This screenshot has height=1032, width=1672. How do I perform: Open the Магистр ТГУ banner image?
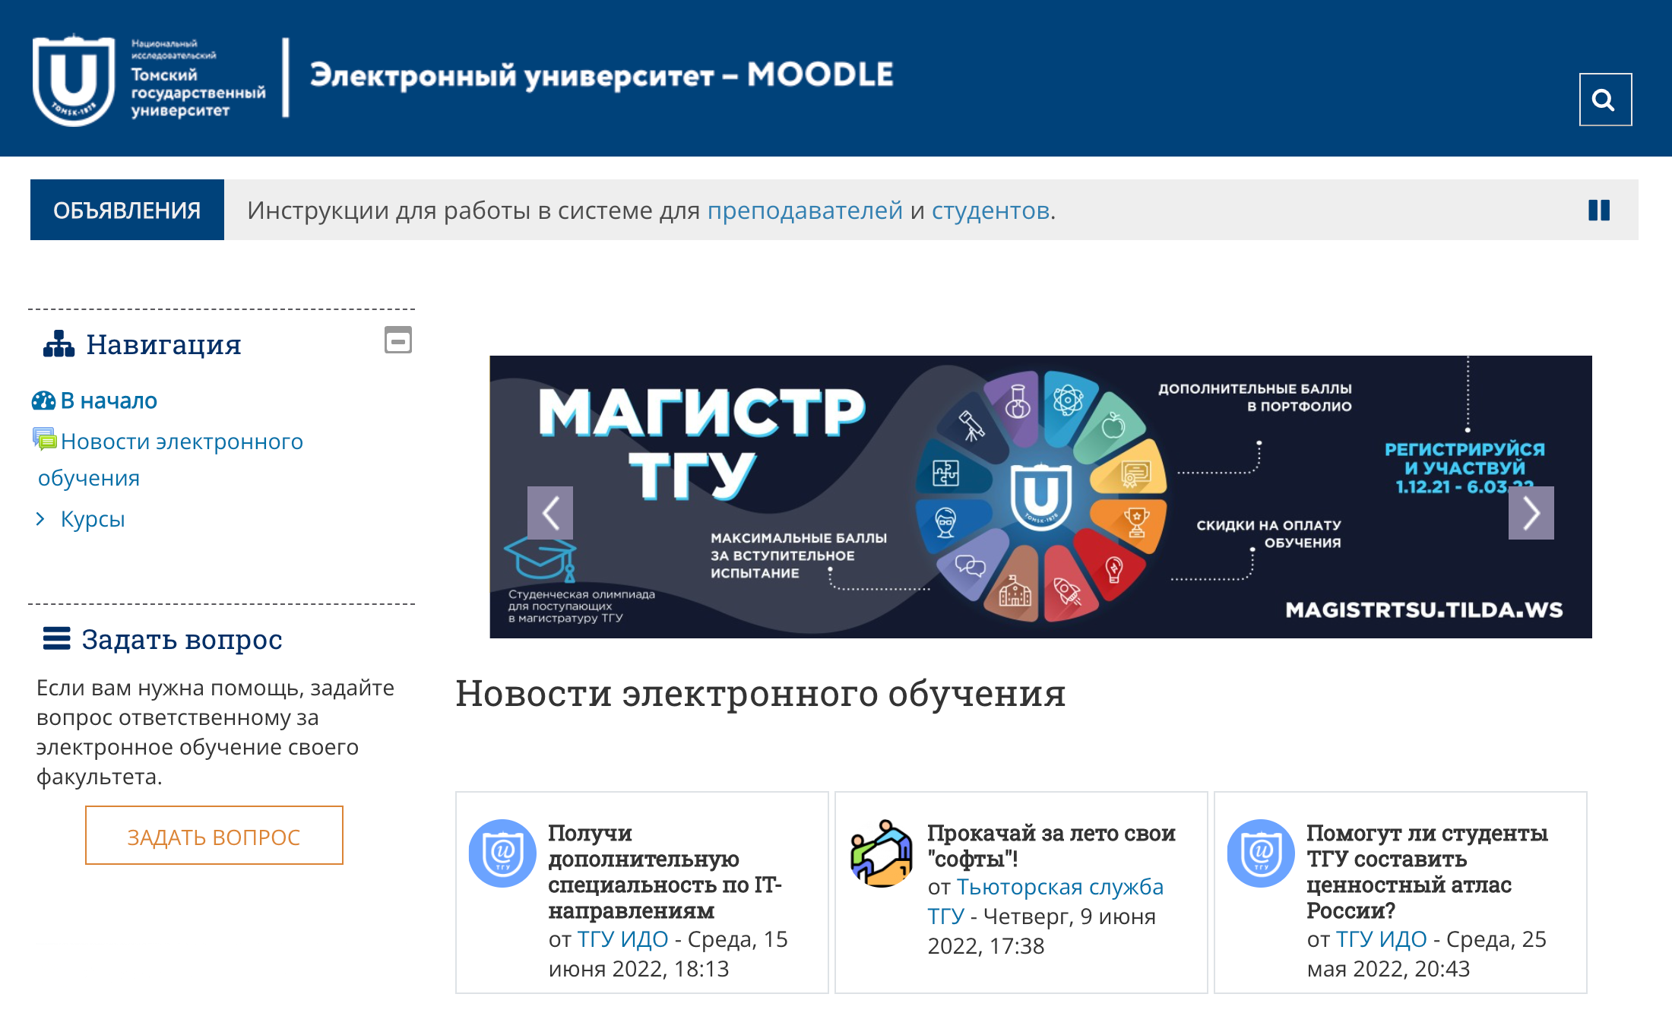pos(1040,497)
